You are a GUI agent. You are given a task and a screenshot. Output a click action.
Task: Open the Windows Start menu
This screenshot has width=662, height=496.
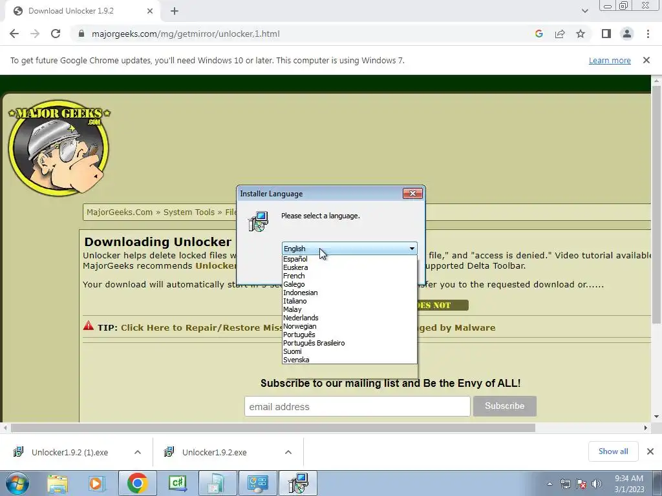17,483
